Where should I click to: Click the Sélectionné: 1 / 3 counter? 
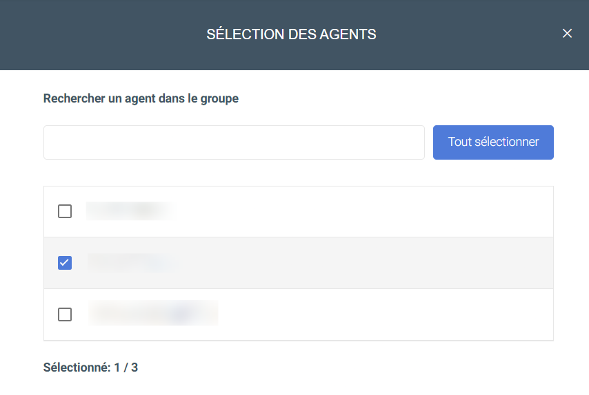coord(90,367)
